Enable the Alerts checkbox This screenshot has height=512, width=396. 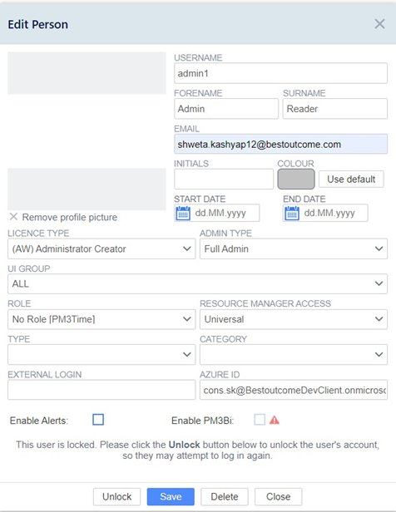point(98,420)
